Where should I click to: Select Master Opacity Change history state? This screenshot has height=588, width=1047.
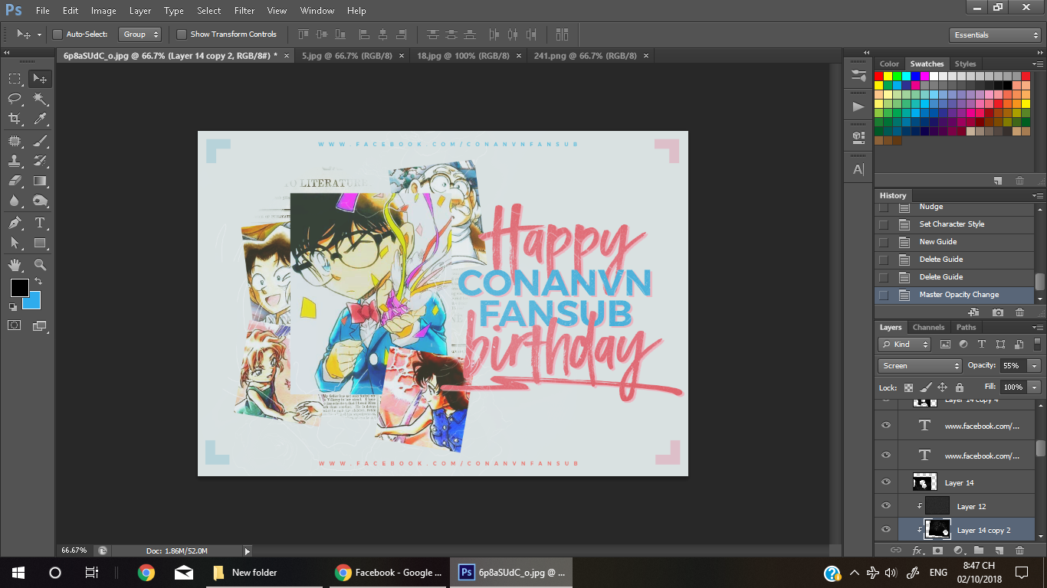954,295
